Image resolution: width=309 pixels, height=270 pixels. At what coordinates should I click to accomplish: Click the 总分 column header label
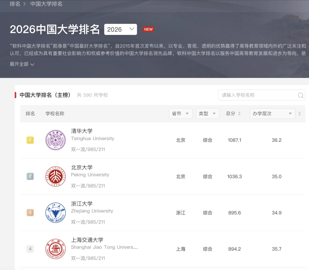[231, 114]
